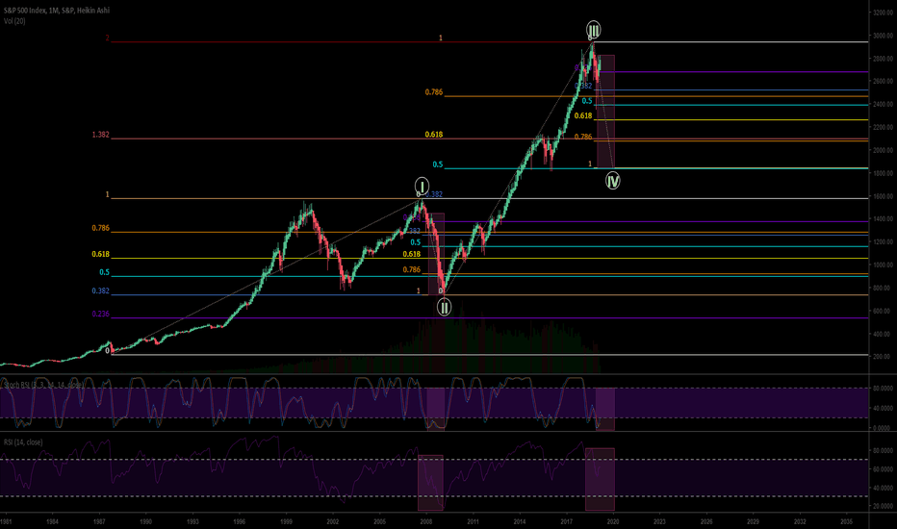Click the leftmost 0.618 Fibonacci label
This screenshot has width=897, height=529.
[100, 254]
